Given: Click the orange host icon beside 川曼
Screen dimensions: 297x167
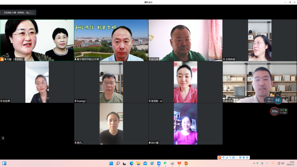Looking at the screenshot, I should pyautogui.click(x=2, y=59).
